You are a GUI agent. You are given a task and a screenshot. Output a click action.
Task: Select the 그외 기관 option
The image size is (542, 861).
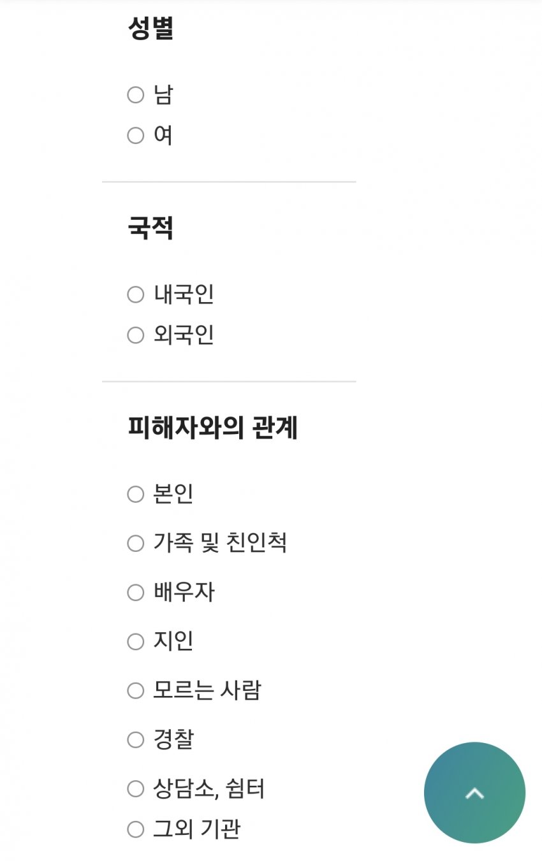(x=136, y=829)
